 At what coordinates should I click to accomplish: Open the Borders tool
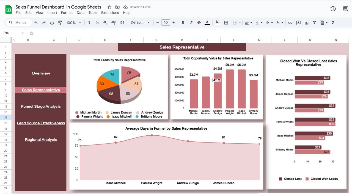coord(226,23)
